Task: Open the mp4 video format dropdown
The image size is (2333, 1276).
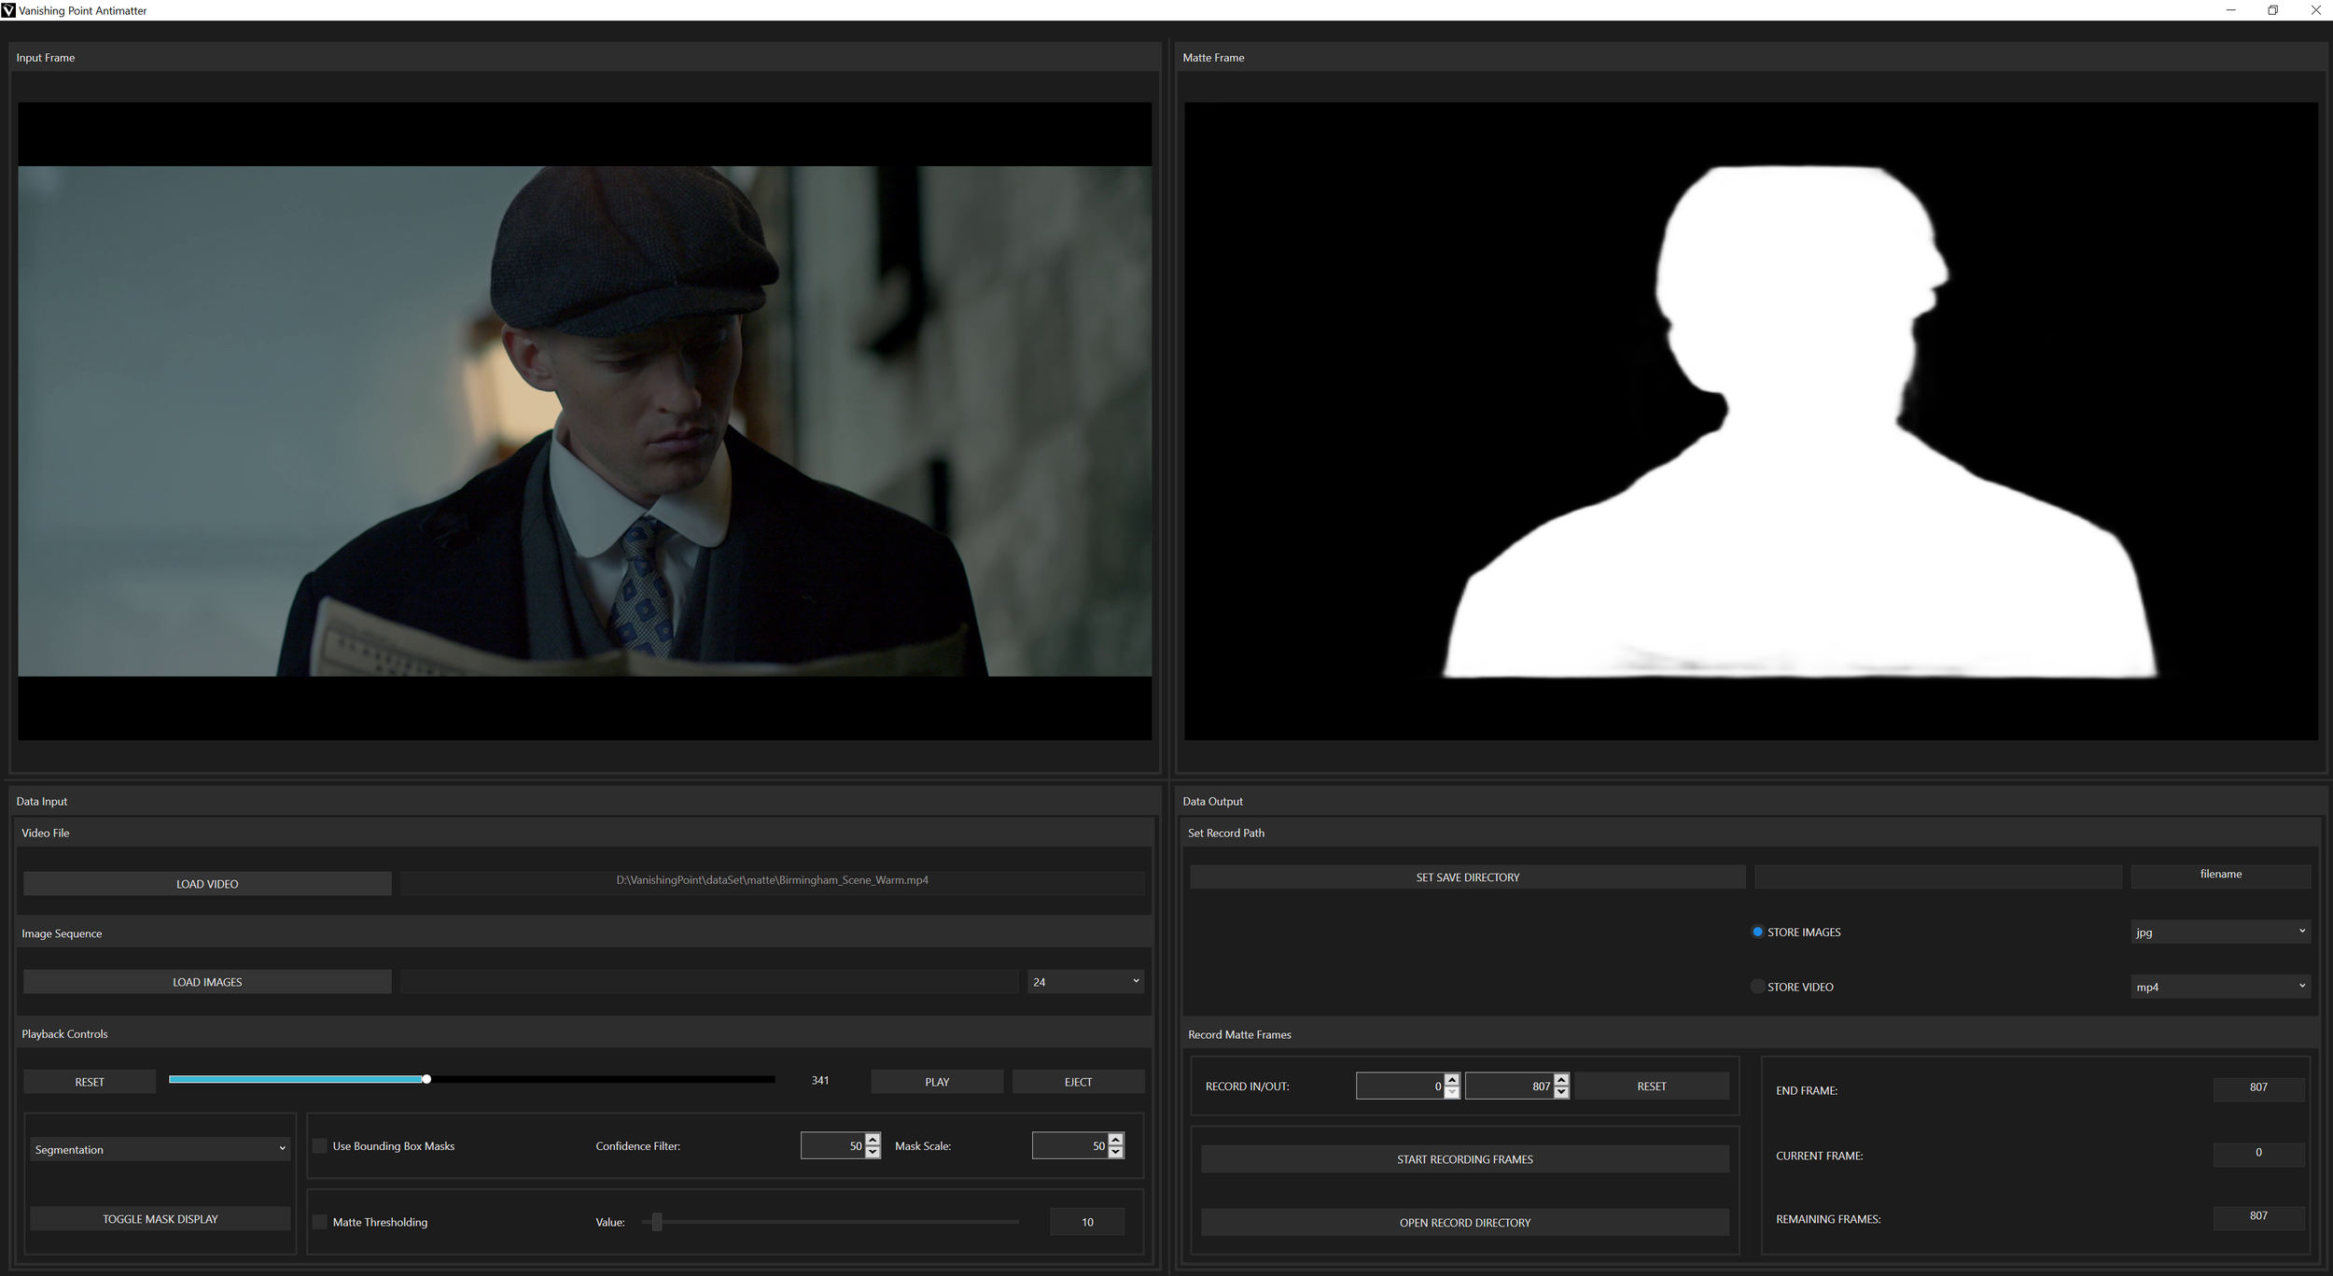Action: 2220,987
